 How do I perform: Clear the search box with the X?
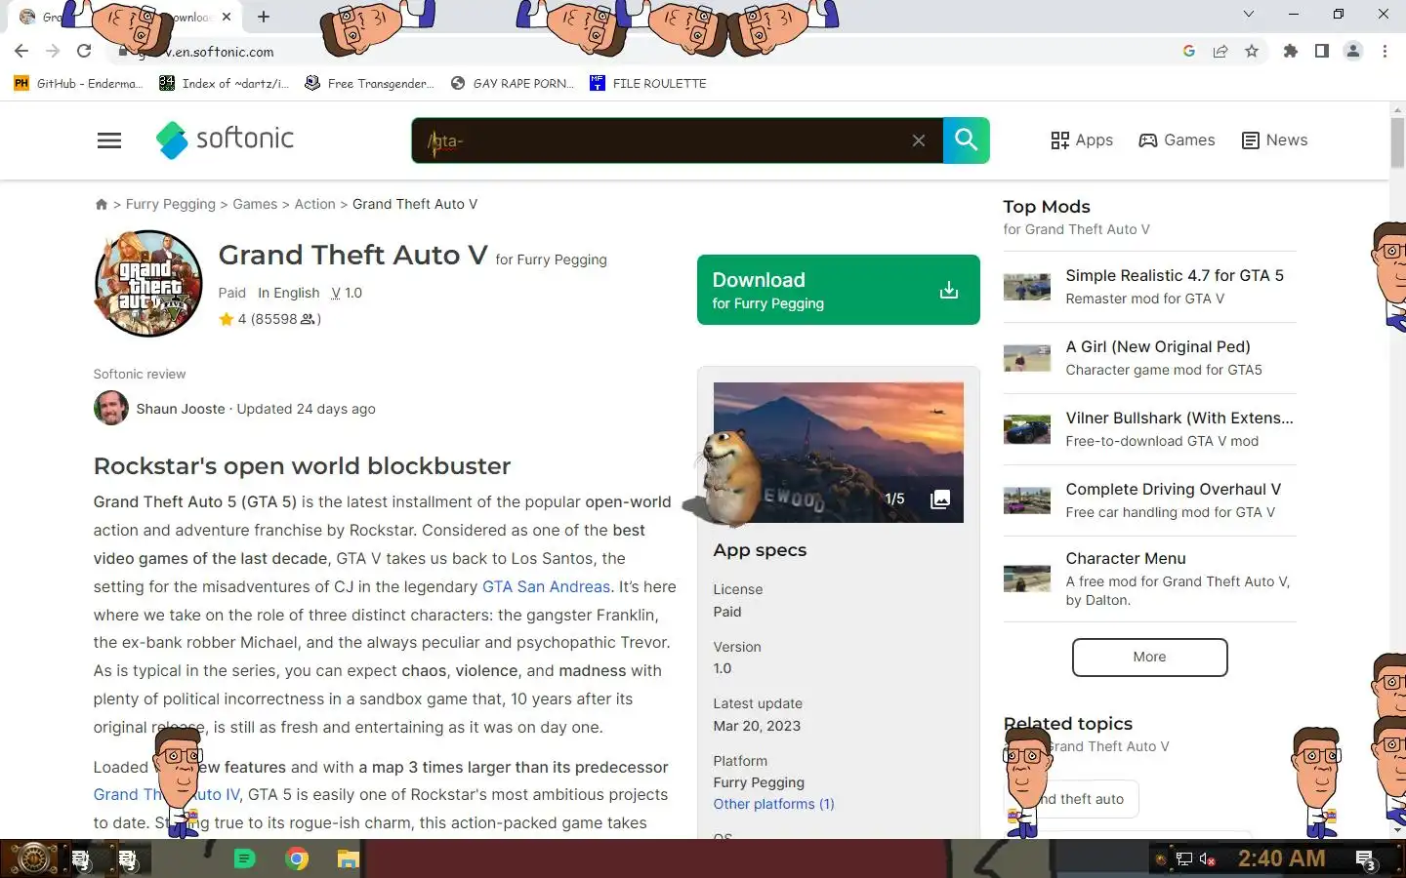(919, 140)
